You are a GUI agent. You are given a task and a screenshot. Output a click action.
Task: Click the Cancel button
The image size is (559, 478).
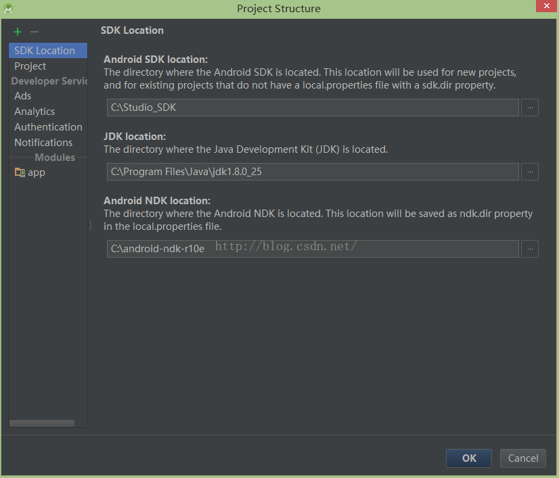(x=523, y=458)
